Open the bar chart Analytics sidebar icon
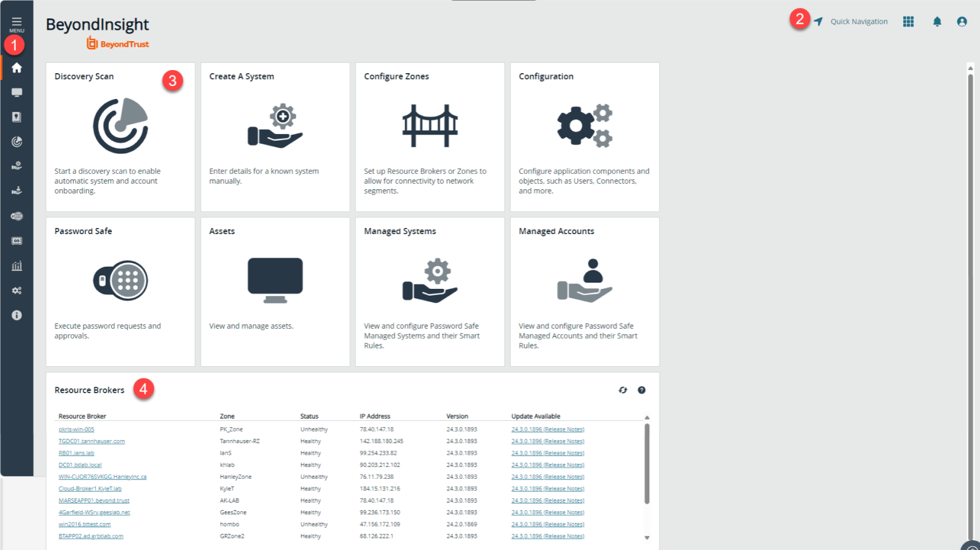The image size is (980, 550). click(x=17, y=265)
